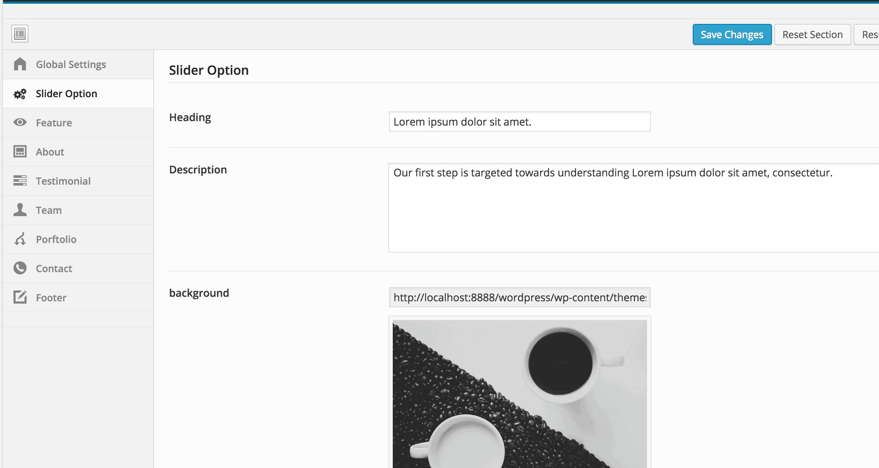Click the Testimonial list icon
The width and height of the screenshot is (879, 468).
pos(20,181)
